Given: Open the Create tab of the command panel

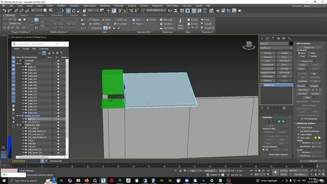Looking at the screenshot, I should point(262,38).
